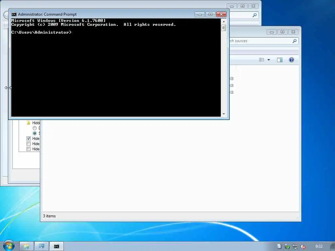Click the '3 items' status bar text

click(49, 216)
